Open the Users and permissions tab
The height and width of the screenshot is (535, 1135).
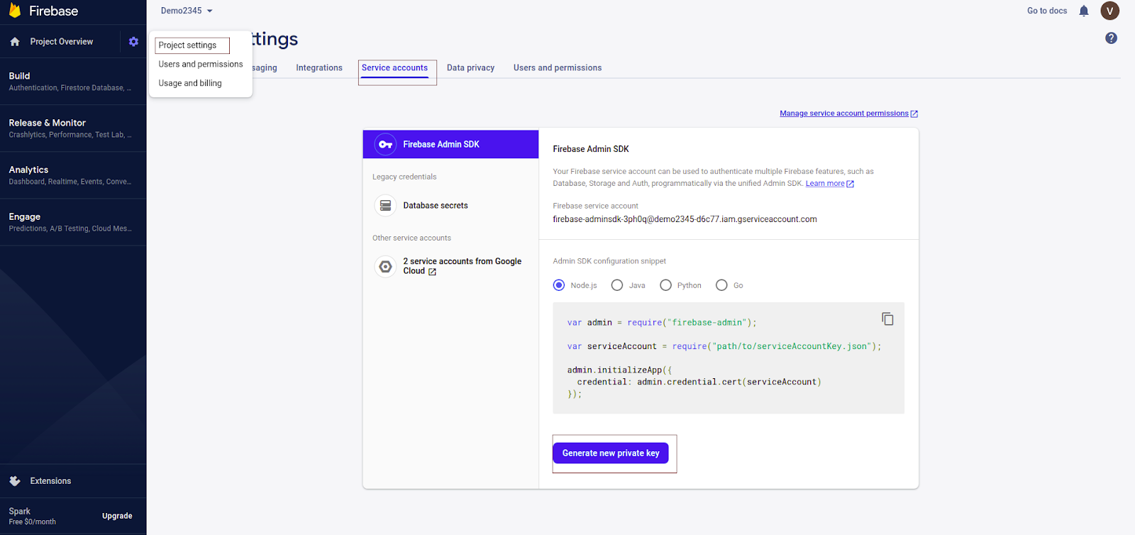click(558, 68)
